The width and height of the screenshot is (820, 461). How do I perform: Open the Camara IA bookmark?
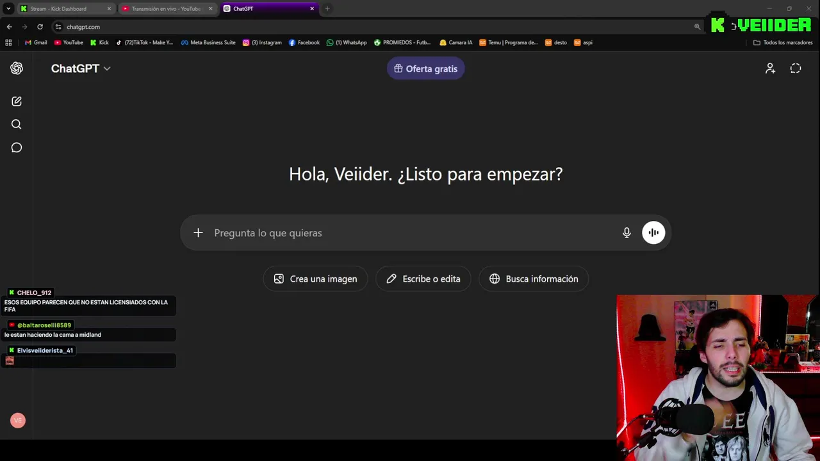[456, 42]
